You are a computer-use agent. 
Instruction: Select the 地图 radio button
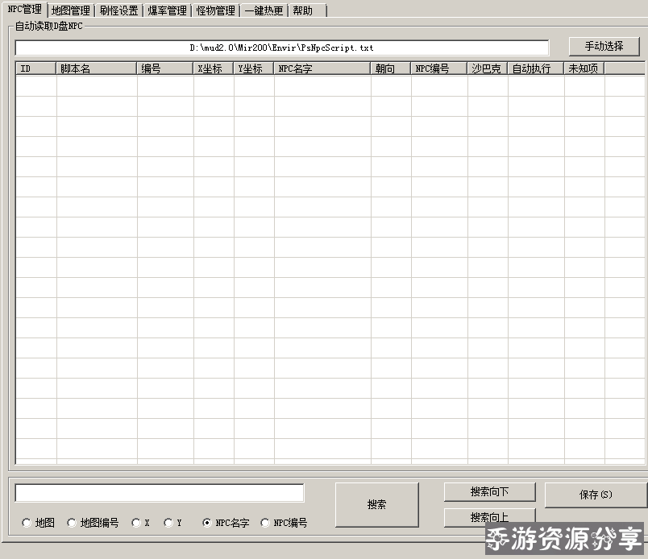[27, 523]
